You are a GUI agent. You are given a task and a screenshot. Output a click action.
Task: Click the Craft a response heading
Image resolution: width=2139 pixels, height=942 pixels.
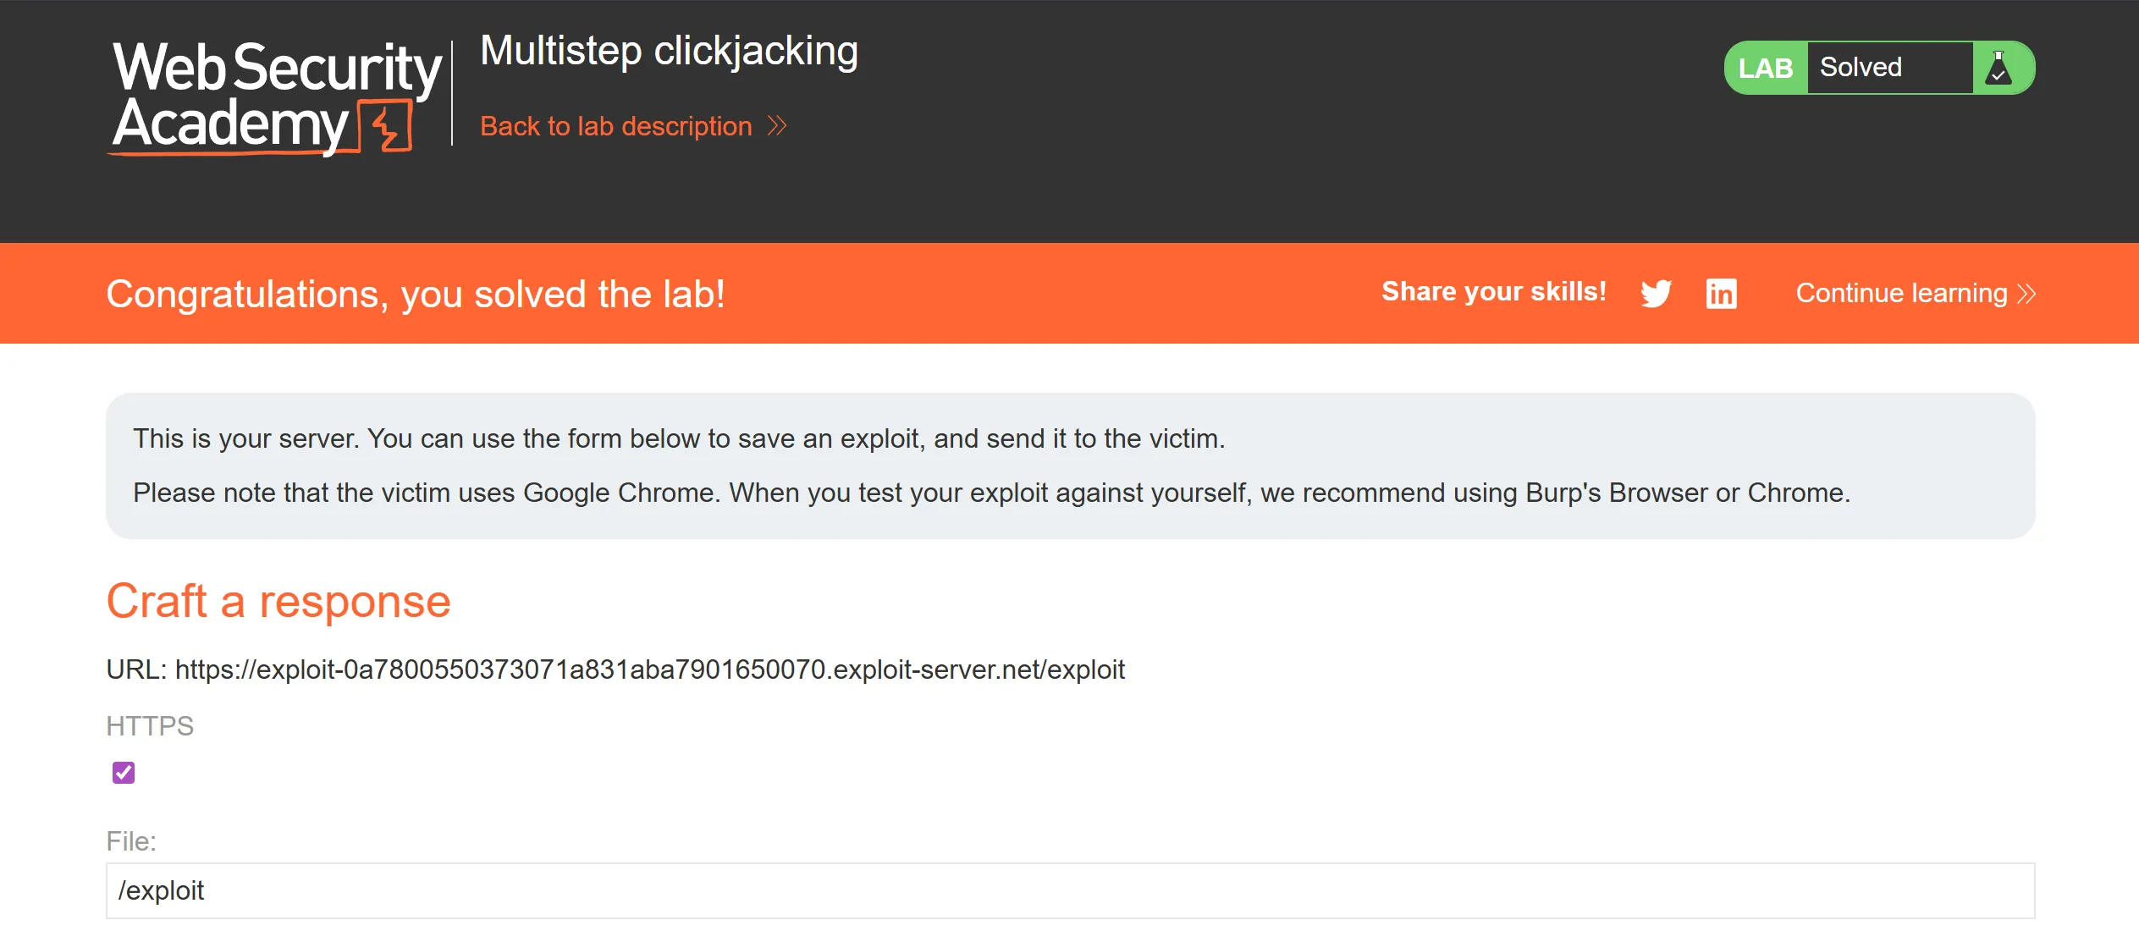click(278, 602)
